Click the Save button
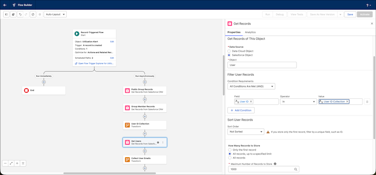The width and height of the screenshot is (376, 175). [350, 15]
